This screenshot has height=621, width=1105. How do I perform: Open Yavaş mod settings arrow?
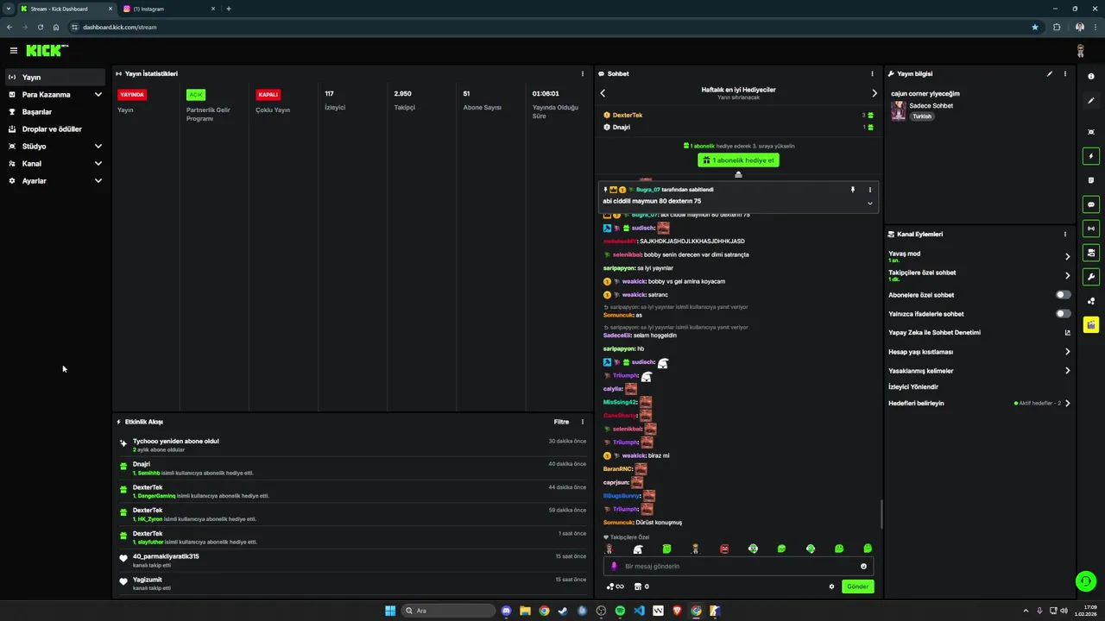click(x=1067, y=256)
